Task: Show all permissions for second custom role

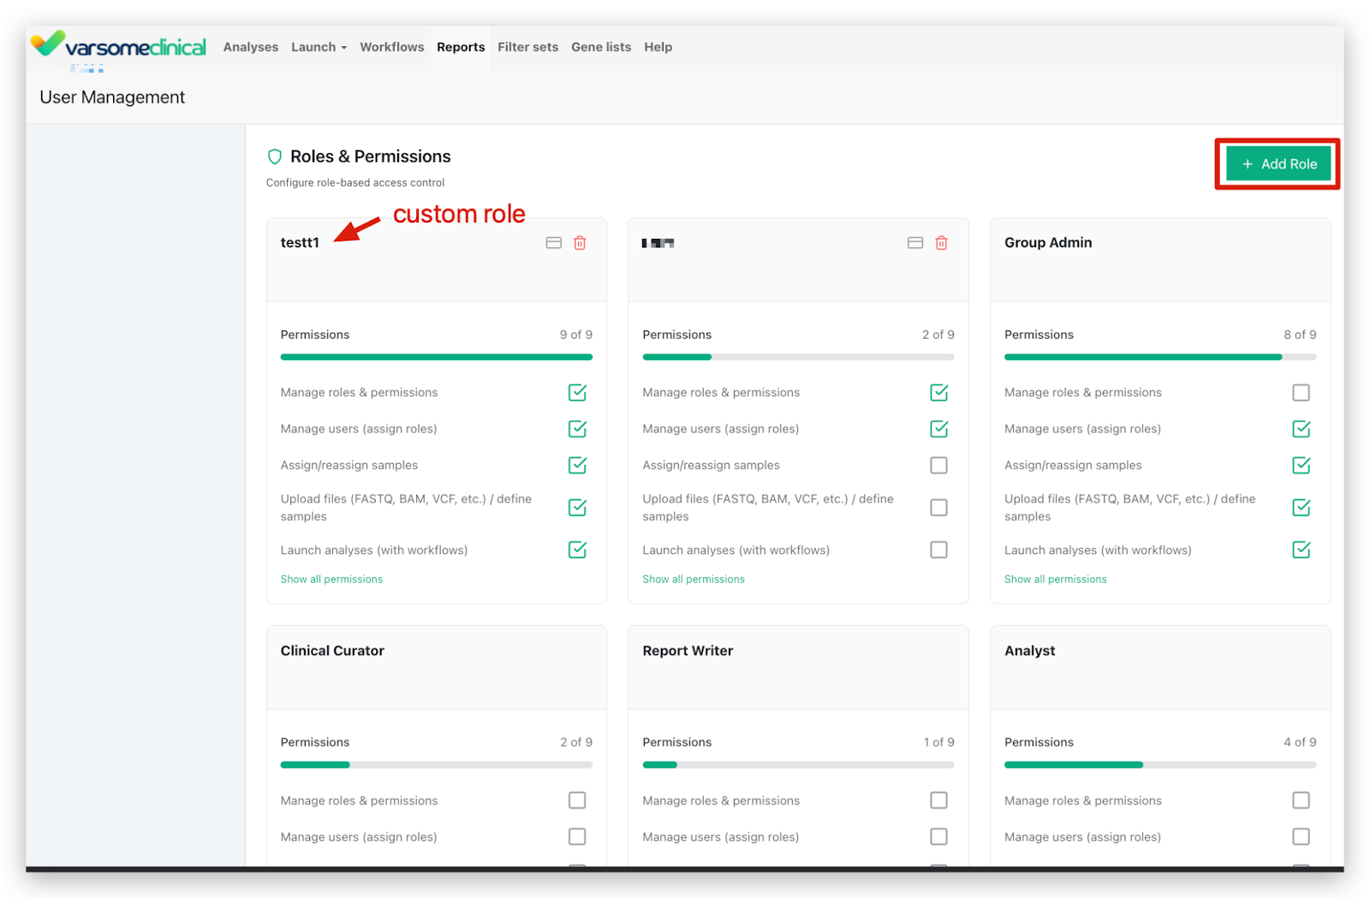Action: tap(694, 580)
